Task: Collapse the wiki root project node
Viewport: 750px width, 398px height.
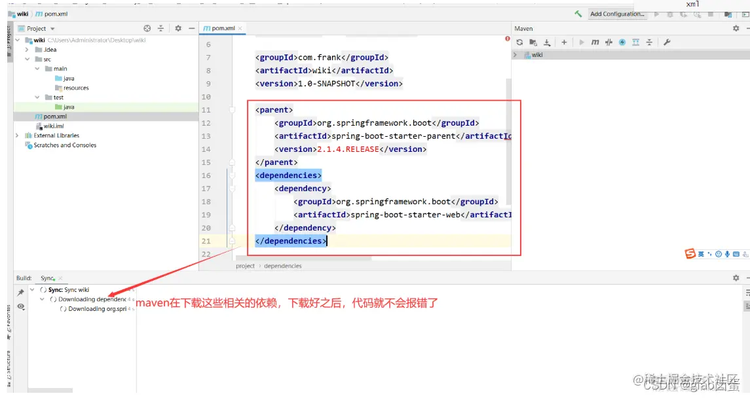Action: point(18,40)
